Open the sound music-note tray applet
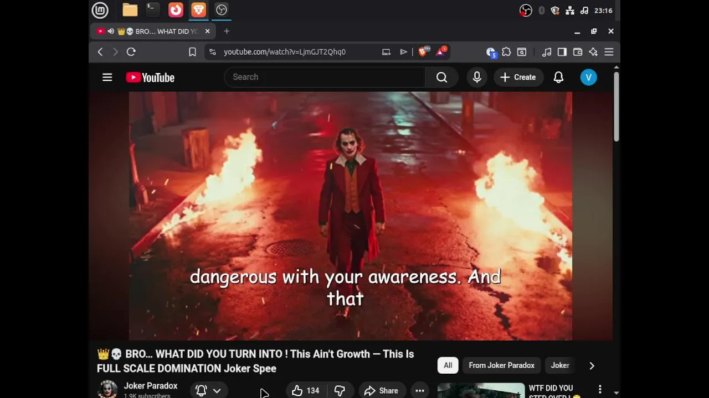 [x=584, y=11]
